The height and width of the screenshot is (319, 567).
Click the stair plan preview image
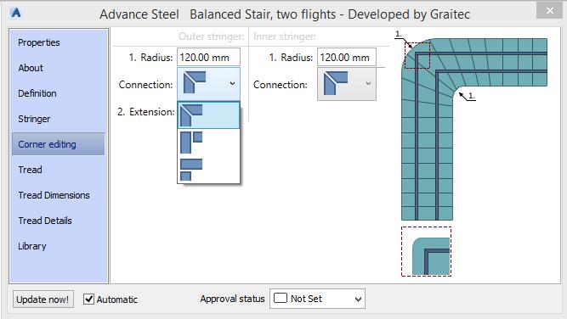point(474,129)
